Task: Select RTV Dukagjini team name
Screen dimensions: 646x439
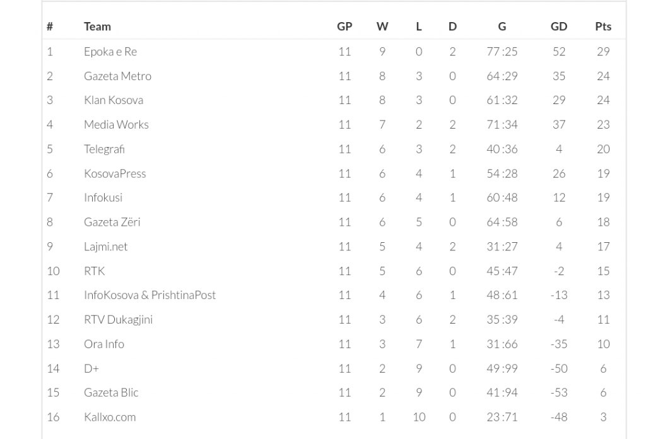Action: tap(118, 320)
